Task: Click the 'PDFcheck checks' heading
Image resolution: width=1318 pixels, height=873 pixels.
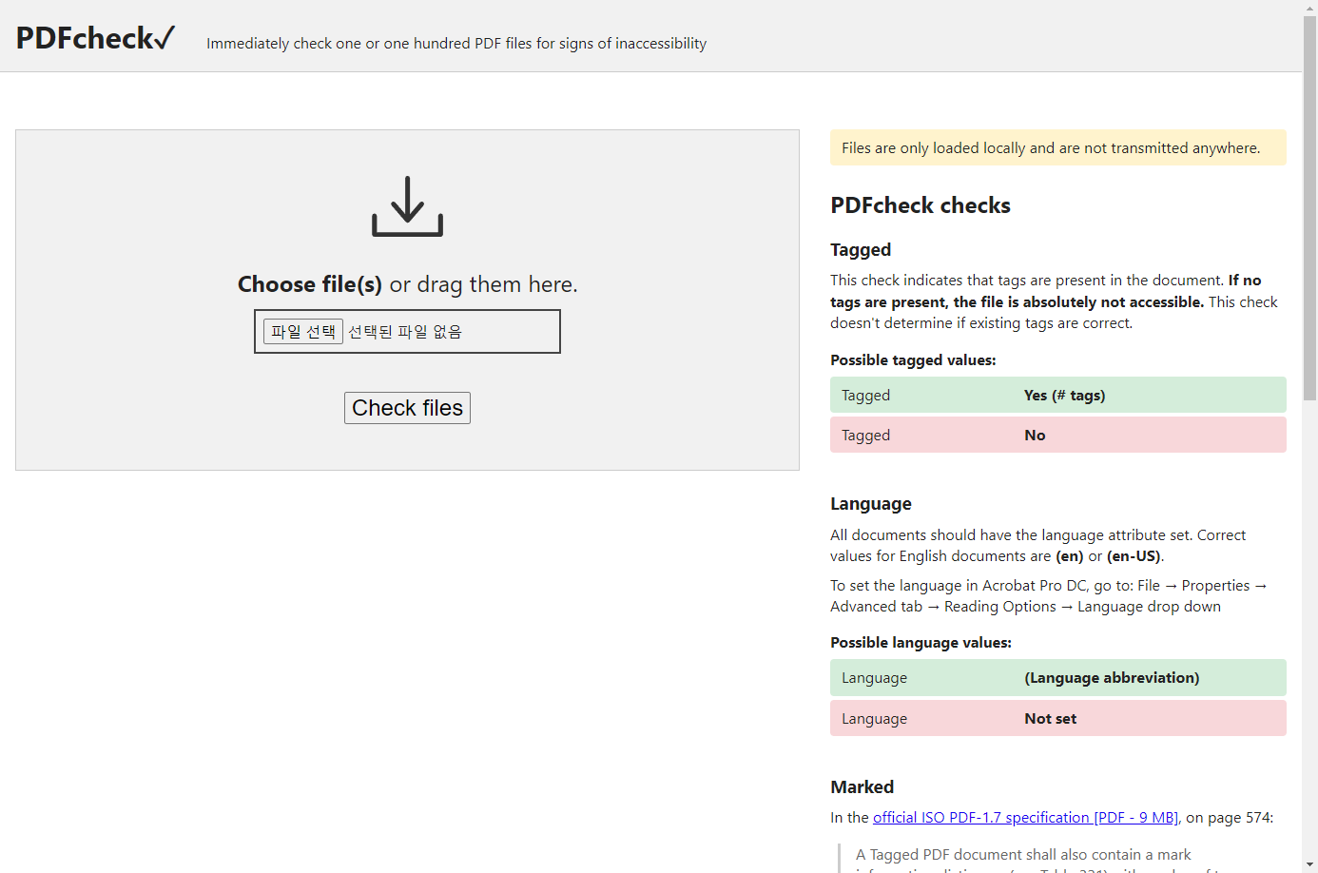Action: (920, 205)
